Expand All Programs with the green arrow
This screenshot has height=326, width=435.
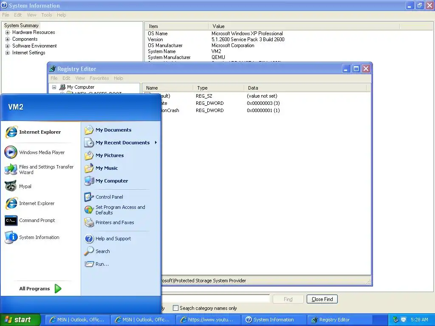(x=58, y=289)
